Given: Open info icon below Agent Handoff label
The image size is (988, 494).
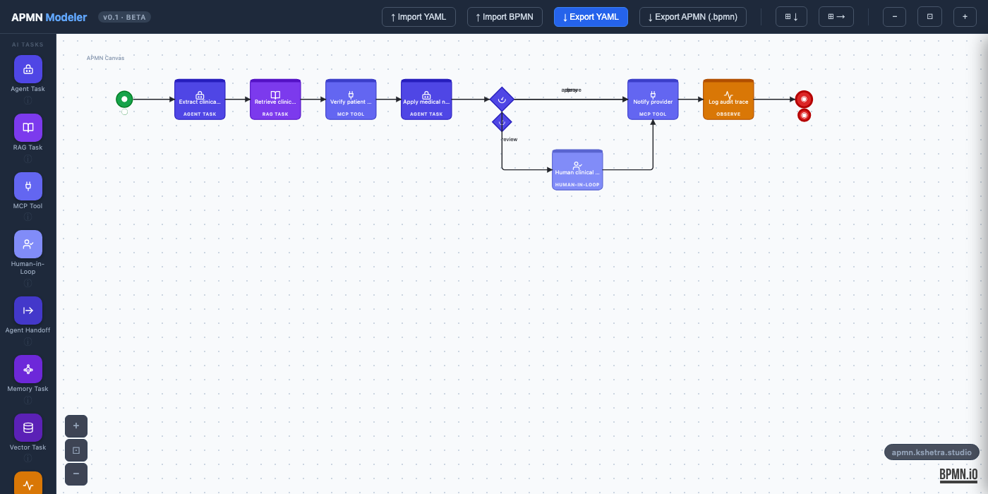Looking at the screenshot, I should point(28,342).
